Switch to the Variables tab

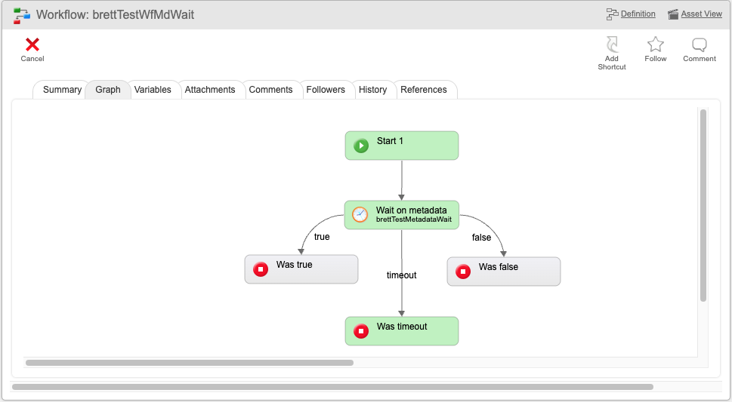153,90
